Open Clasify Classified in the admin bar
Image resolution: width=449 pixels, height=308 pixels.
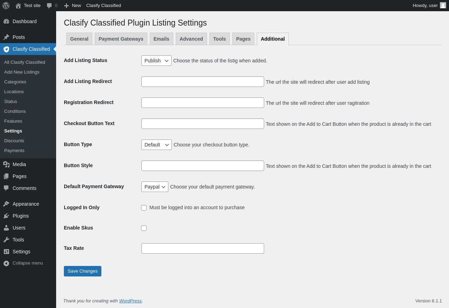[103, 6]
